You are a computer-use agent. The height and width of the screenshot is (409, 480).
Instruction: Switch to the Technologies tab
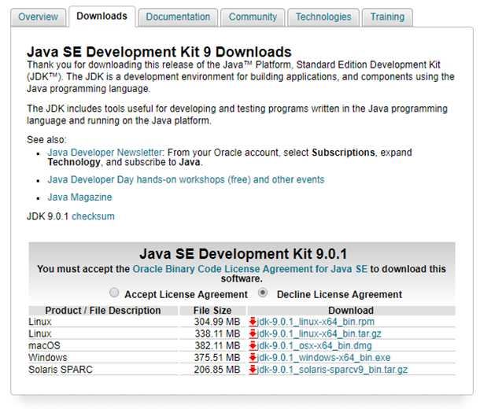(323, 17)
